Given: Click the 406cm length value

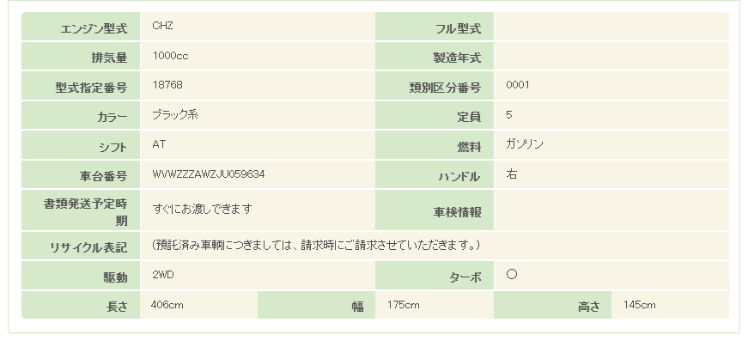Looking at the screenshot, I should [x=167, y=305].
